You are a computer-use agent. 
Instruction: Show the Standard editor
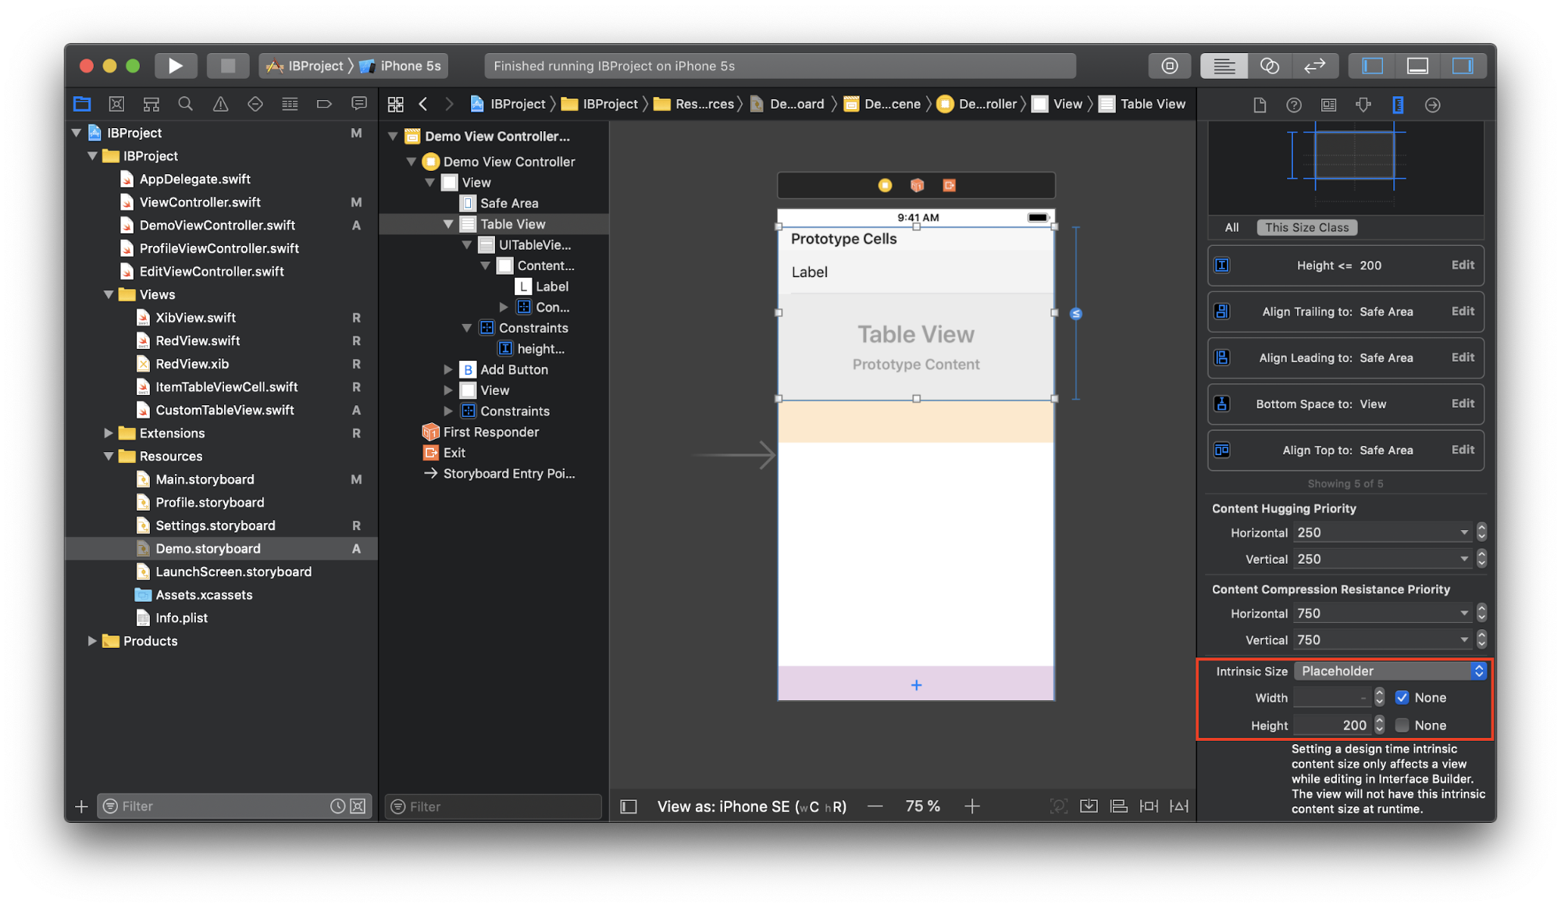[x=1224, y=66]
